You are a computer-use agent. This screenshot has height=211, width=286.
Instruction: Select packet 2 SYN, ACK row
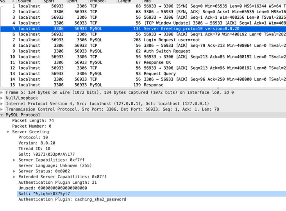coord(143,12)
